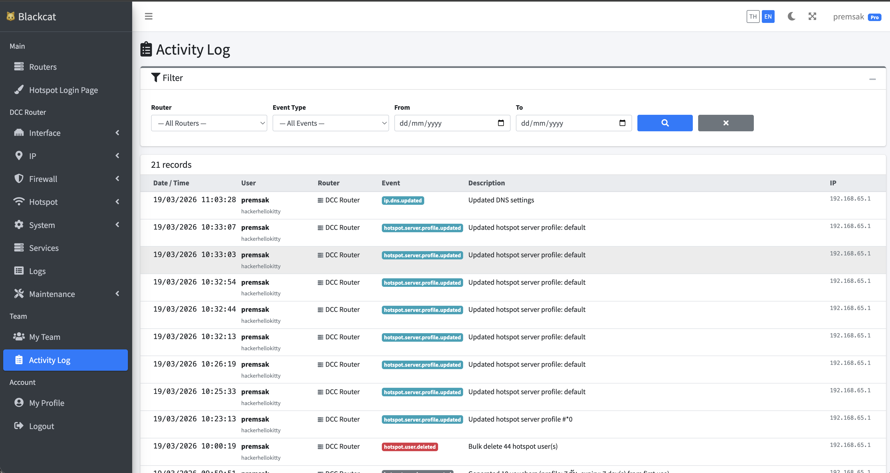Click the Blackcat logo icon
Screen dimensions: 890x473
point(11,16)
